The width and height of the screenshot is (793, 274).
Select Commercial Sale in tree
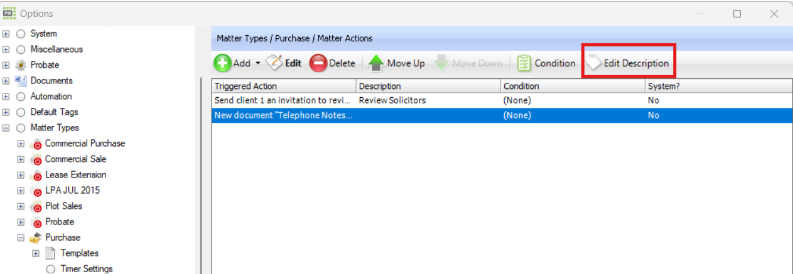(75, 159)
